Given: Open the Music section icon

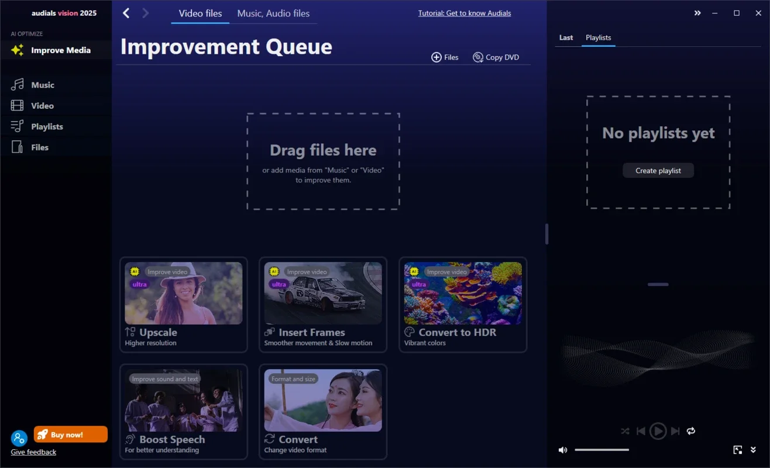Looking at the screenshot, I should (18, 85).
